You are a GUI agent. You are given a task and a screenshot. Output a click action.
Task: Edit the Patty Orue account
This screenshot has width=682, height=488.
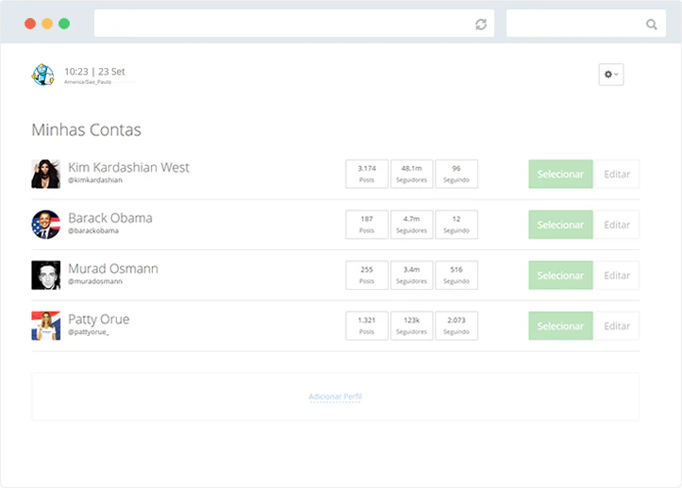point(617,326)
